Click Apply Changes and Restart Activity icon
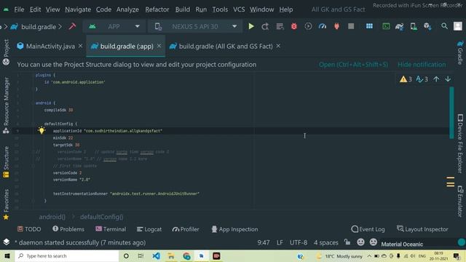The image size is (466, 262). (265, 26)
